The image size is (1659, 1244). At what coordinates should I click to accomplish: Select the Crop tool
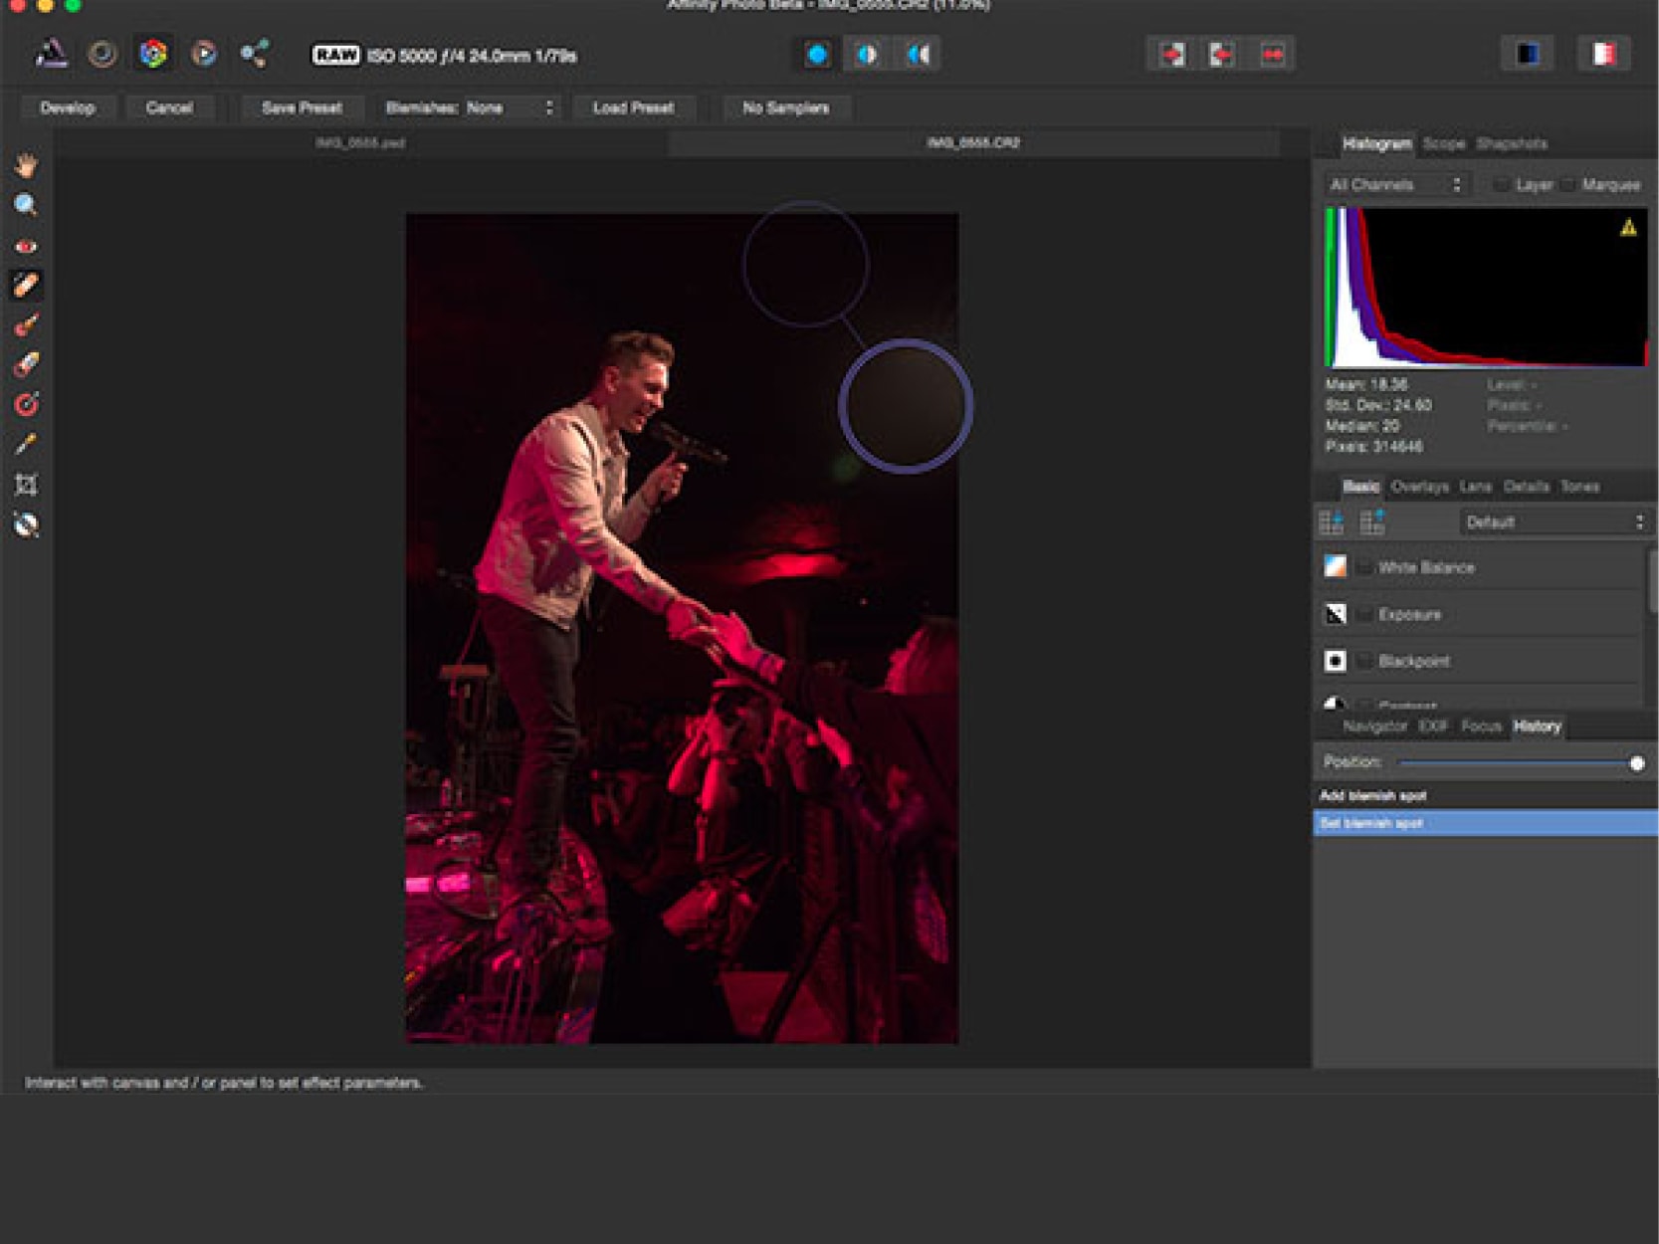click(26, 485)
